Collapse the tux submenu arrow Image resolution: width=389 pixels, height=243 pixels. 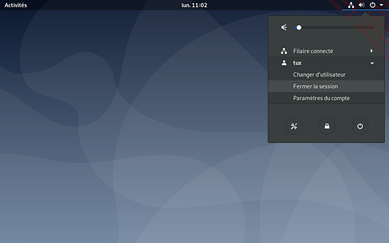click(x=372, y=63)
